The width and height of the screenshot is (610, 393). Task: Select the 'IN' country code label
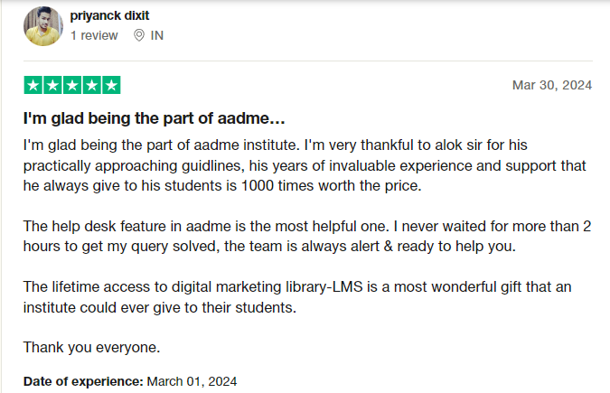157,35
